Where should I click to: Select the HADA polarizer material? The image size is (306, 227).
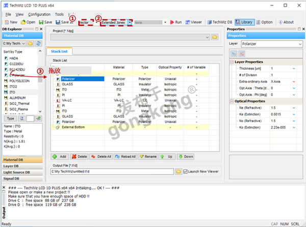point(13,58)
